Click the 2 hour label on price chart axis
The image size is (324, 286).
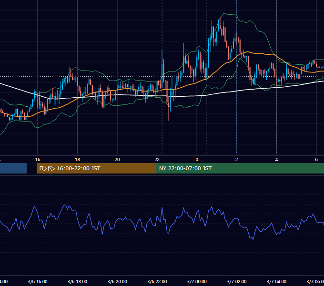pyautogui.click(x=237, y=160)
